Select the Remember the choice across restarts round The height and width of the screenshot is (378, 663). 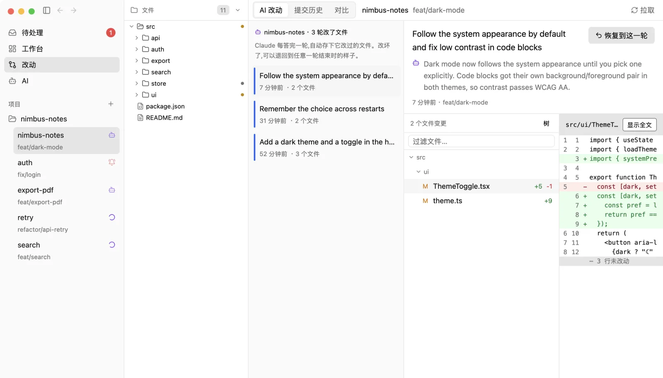(327, 114)
